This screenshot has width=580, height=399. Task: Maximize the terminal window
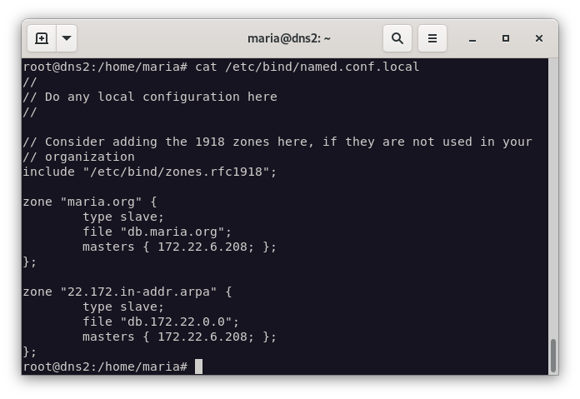pos(506,38)
